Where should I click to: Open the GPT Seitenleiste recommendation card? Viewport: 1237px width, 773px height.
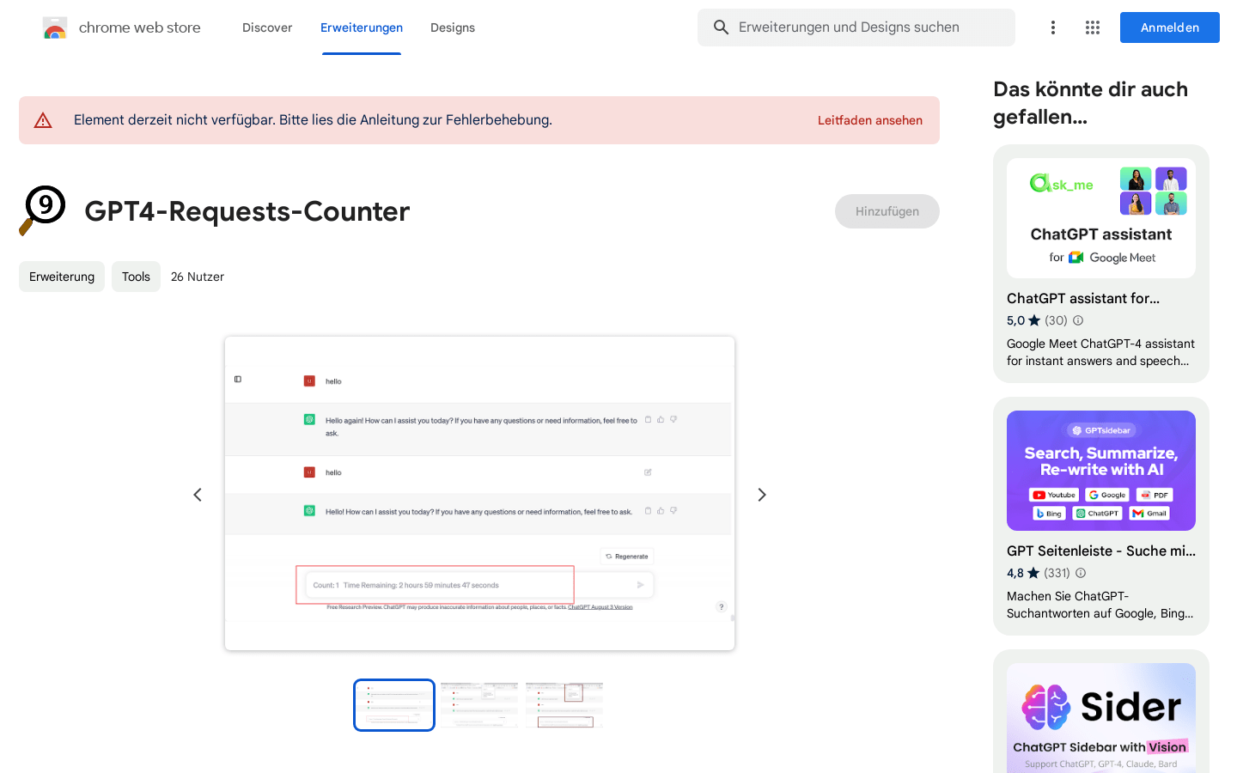(x=1100, y=515)
